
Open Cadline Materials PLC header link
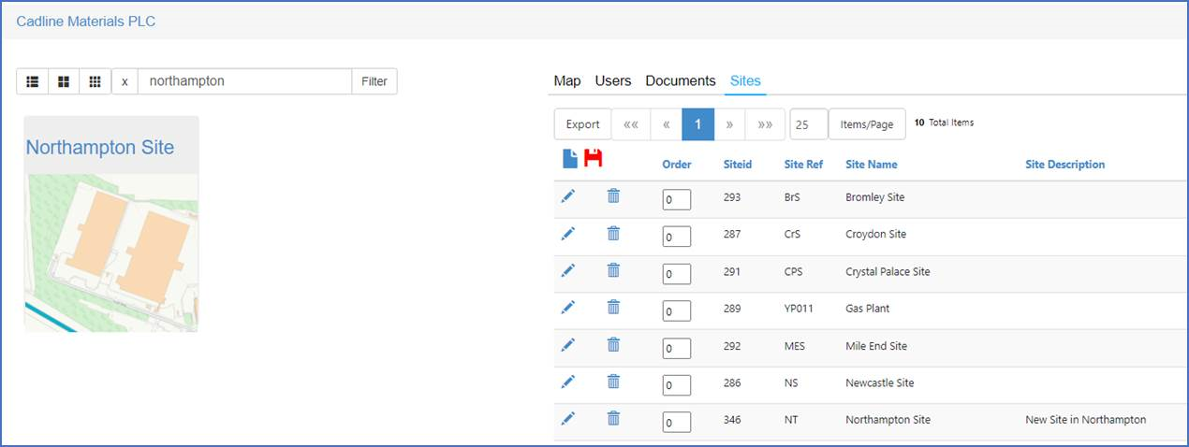click(x=84, y=21)
